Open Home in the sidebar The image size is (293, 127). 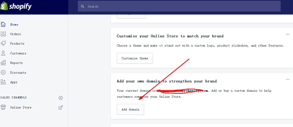(14, 25)
